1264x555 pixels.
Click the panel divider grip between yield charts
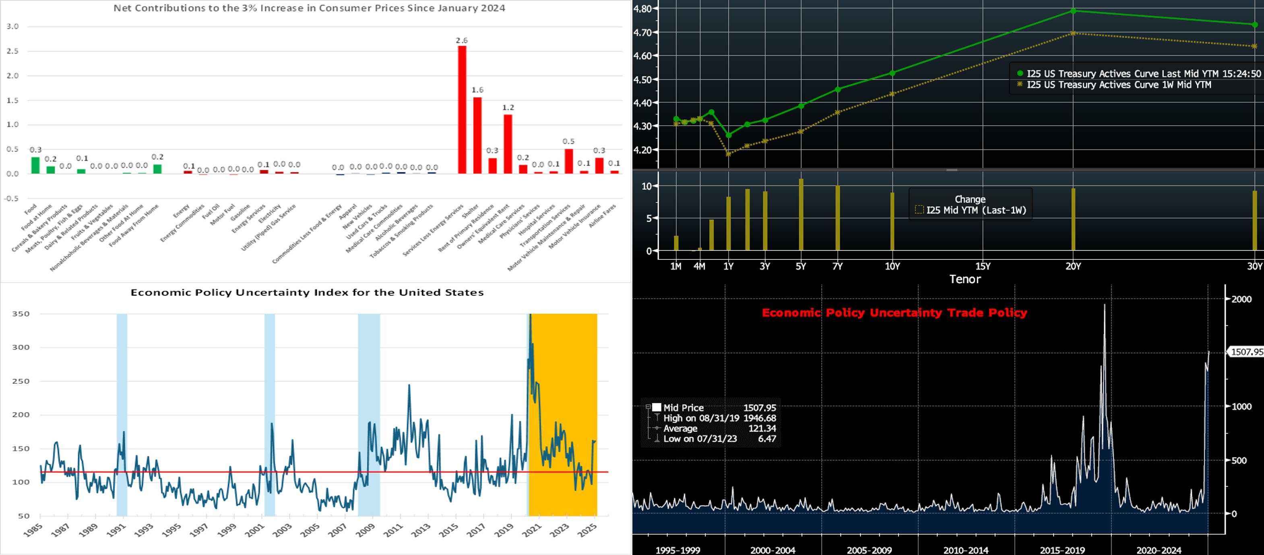pos(952,170)
